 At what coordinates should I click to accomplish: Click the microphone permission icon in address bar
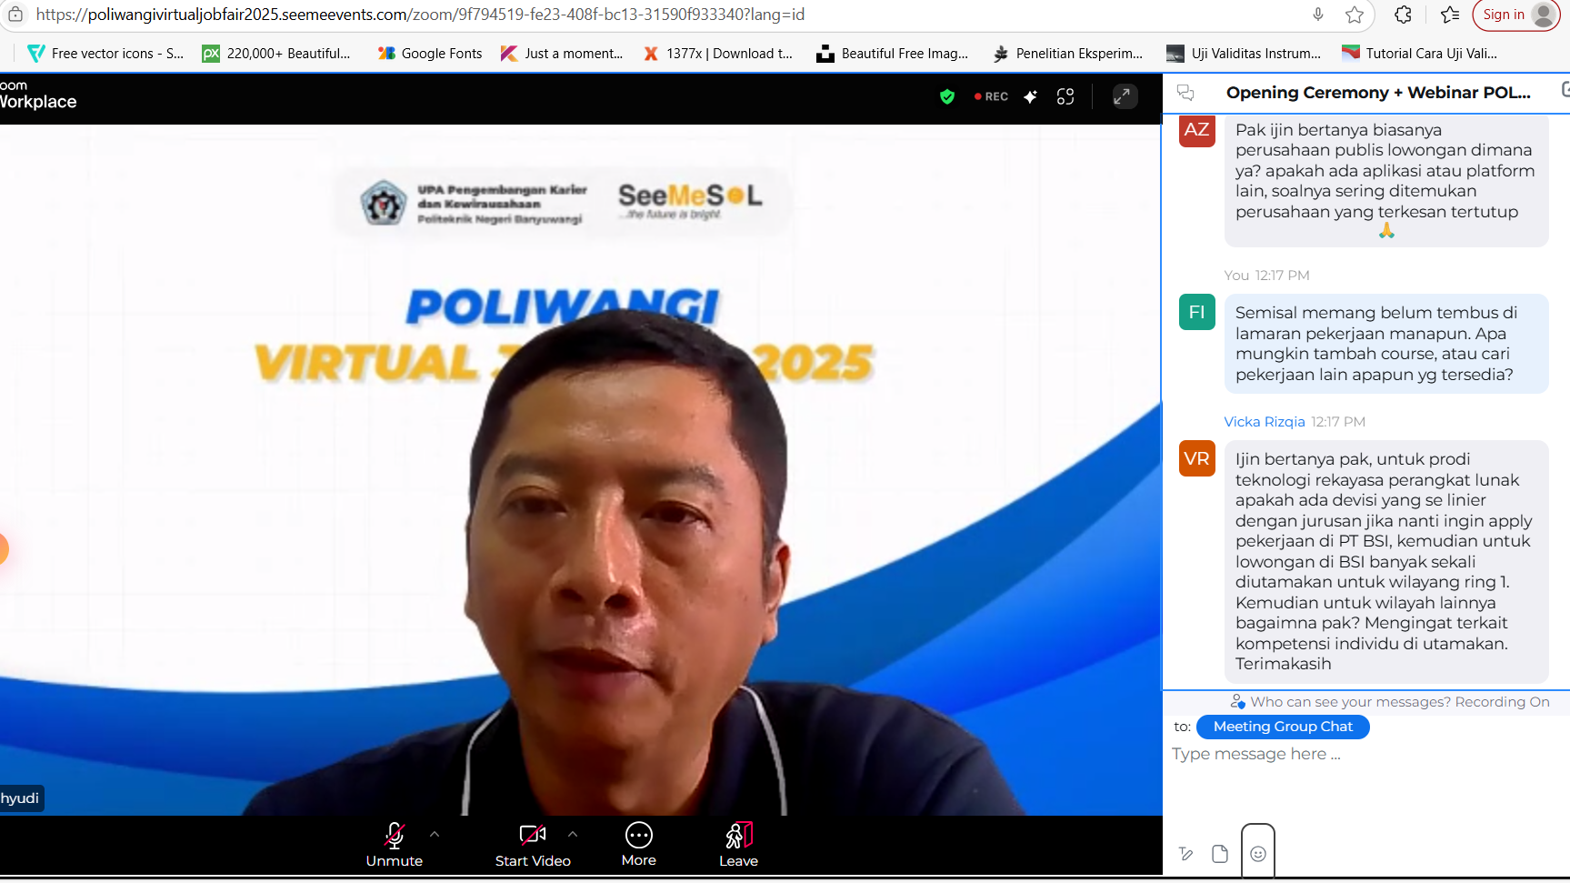[x=1317, y=15]
